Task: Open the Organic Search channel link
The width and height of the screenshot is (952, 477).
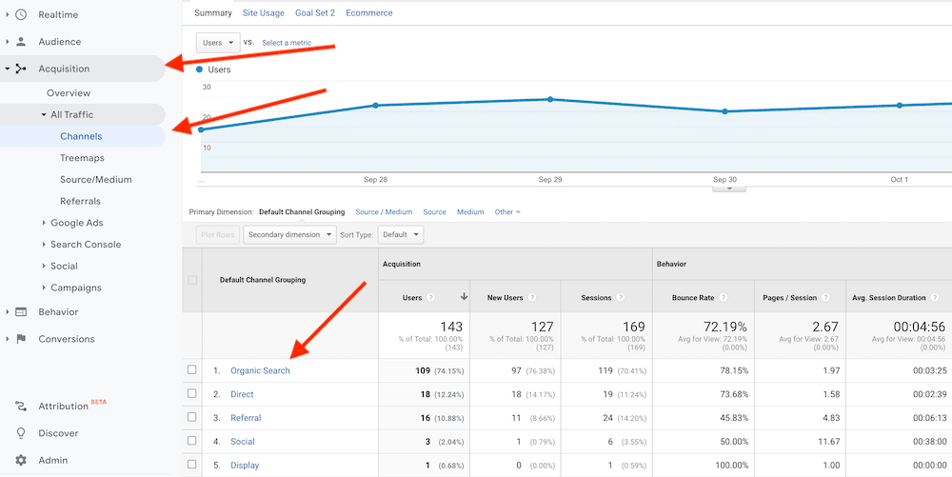Action: click(x=260, y=370)
